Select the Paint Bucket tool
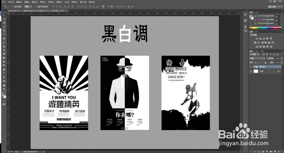The height and width of the screenshot is (153, 284). click(4, 58)
